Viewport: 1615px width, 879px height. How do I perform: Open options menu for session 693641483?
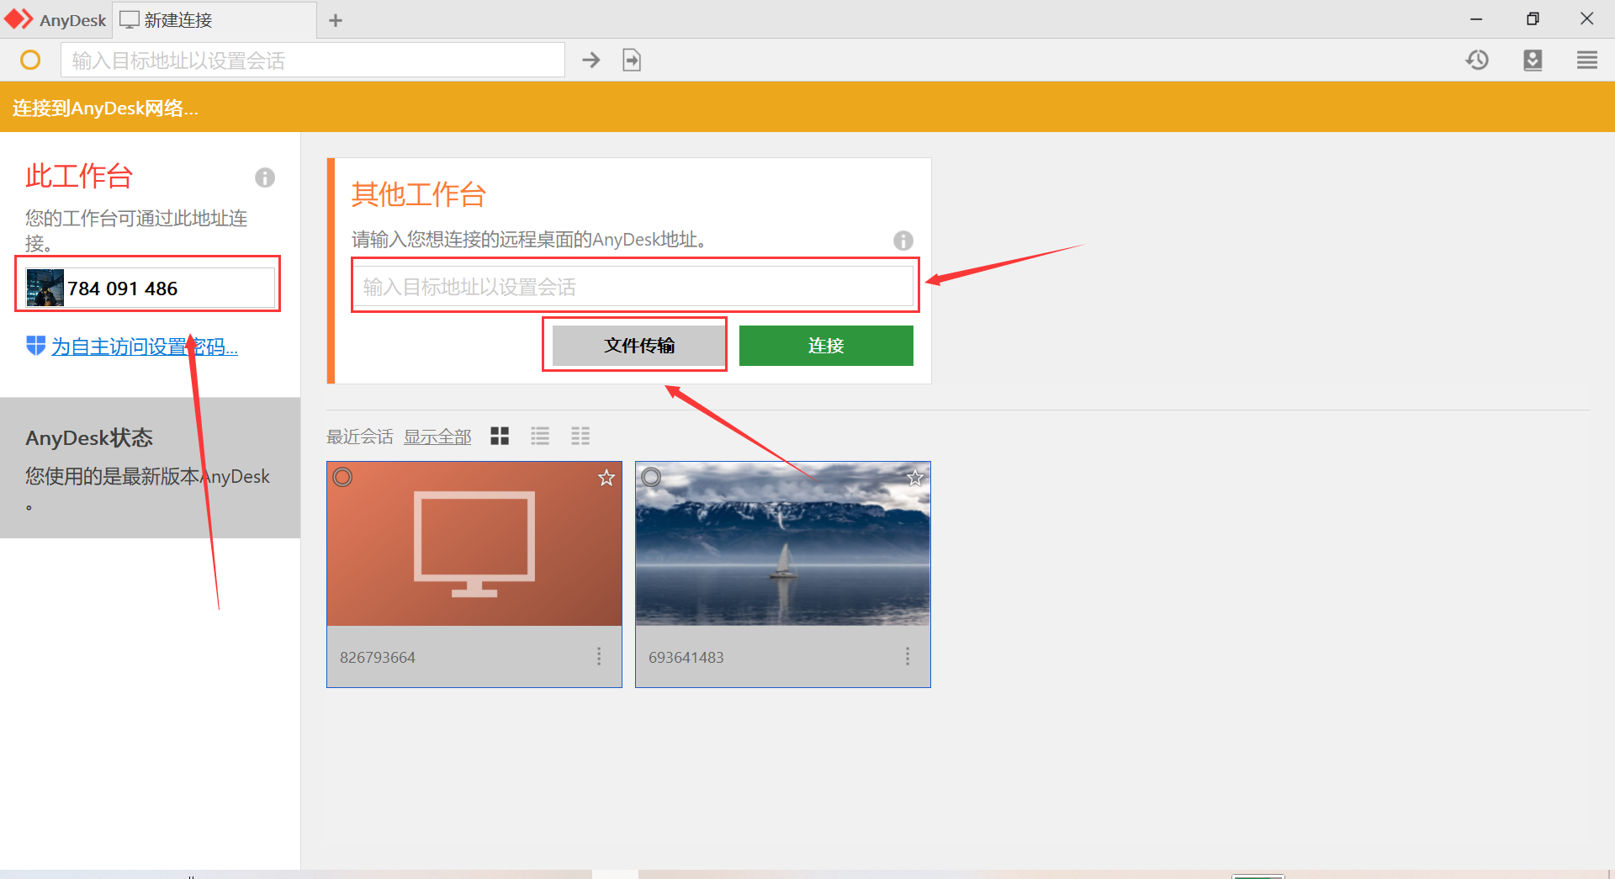coord(908,656)
